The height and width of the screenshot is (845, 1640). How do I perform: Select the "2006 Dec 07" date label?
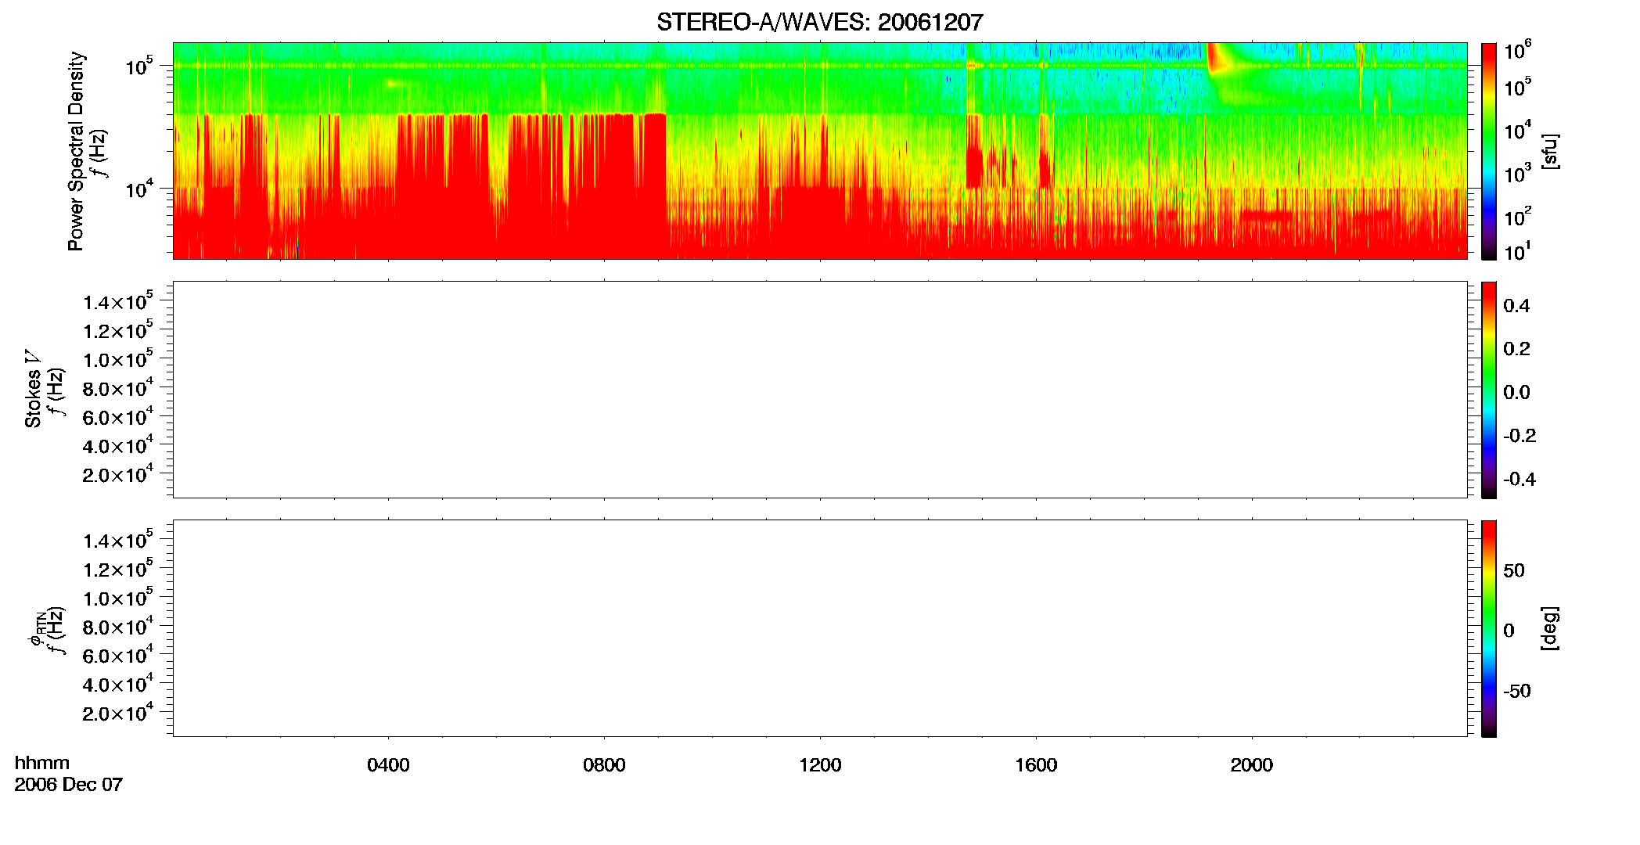[69, 785]
